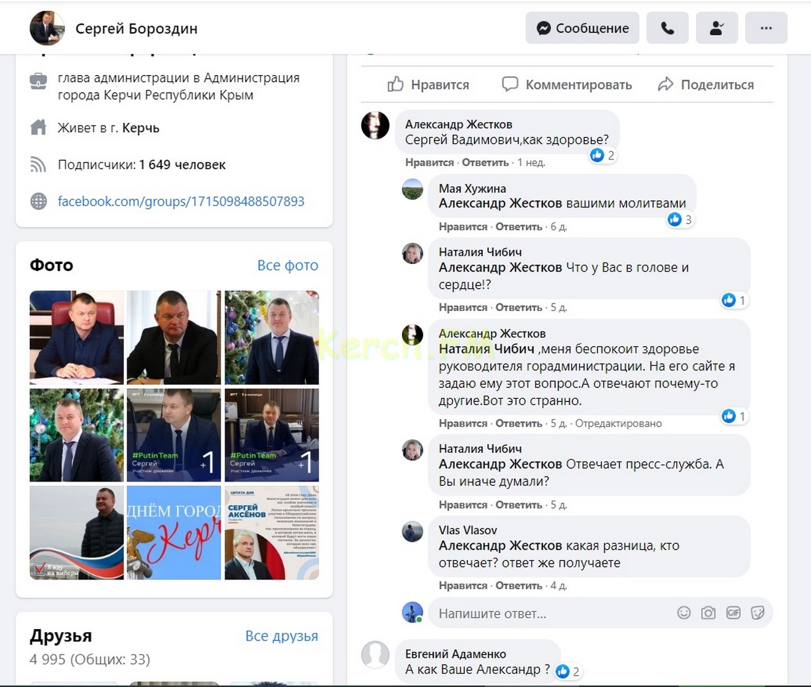The image size is (811, 687).
Task: Open the facebook.com/groups link
Action: pos(181,202)
